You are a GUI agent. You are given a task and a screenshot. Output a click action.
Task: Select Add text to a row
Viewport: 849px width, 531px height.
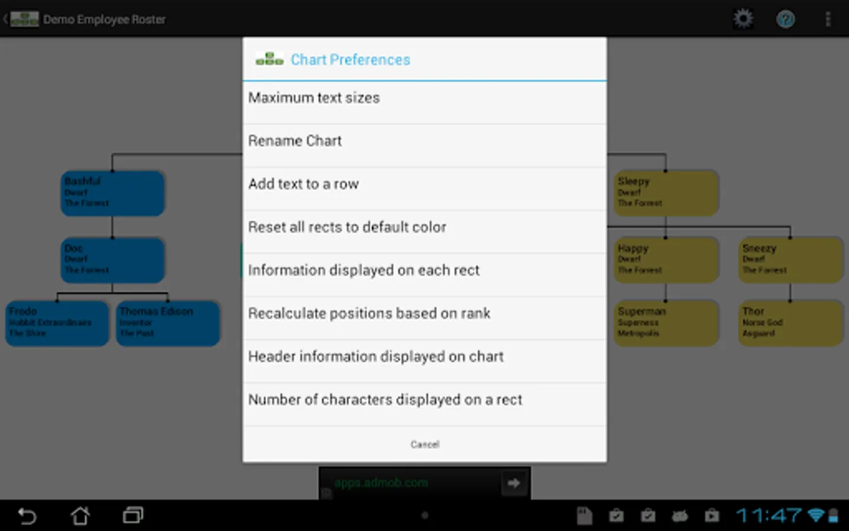click(424, 189)
